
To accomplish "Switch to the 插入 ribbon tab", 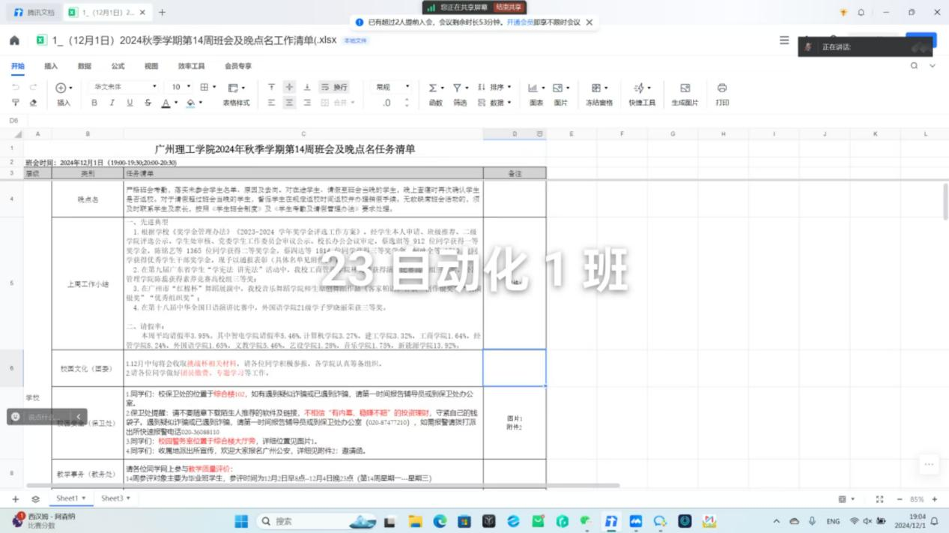I will [x=51, y=66].
